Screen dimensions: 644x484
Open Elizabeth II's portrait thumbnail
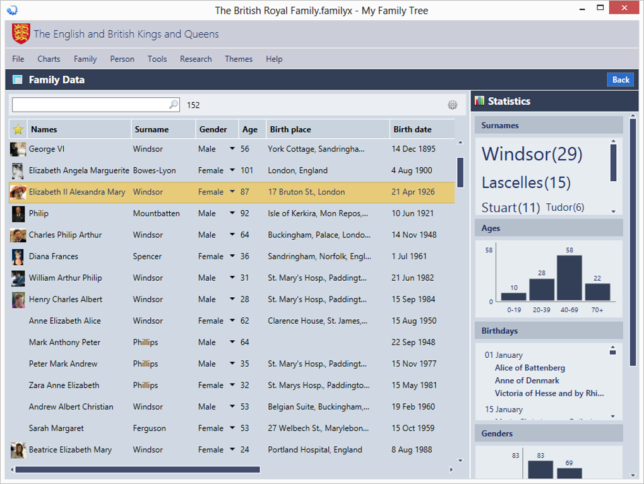click(18, 192)
